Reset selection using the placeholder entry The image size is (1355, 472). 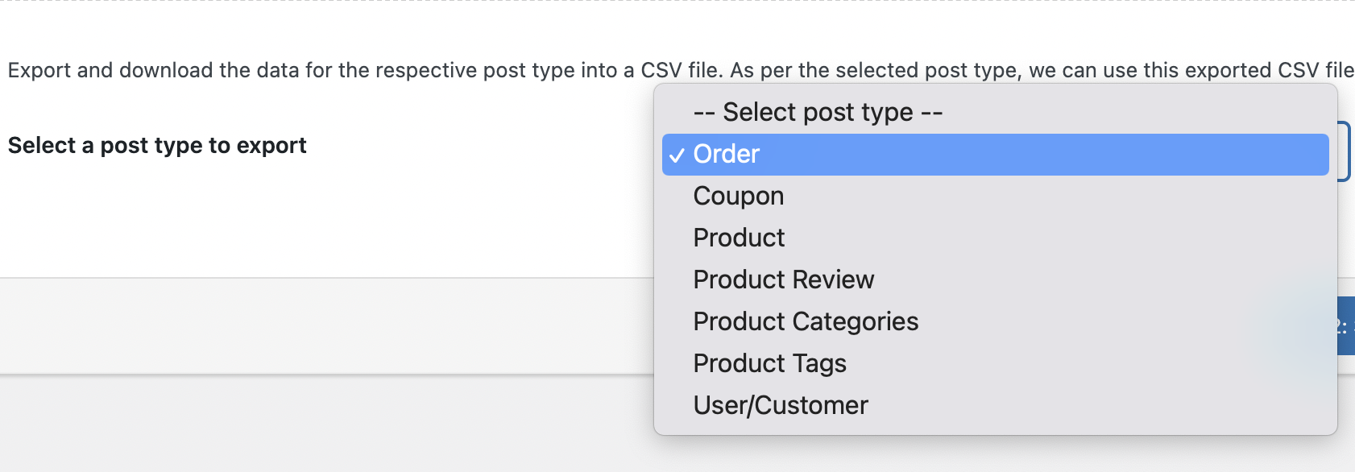tap(995, 113)
